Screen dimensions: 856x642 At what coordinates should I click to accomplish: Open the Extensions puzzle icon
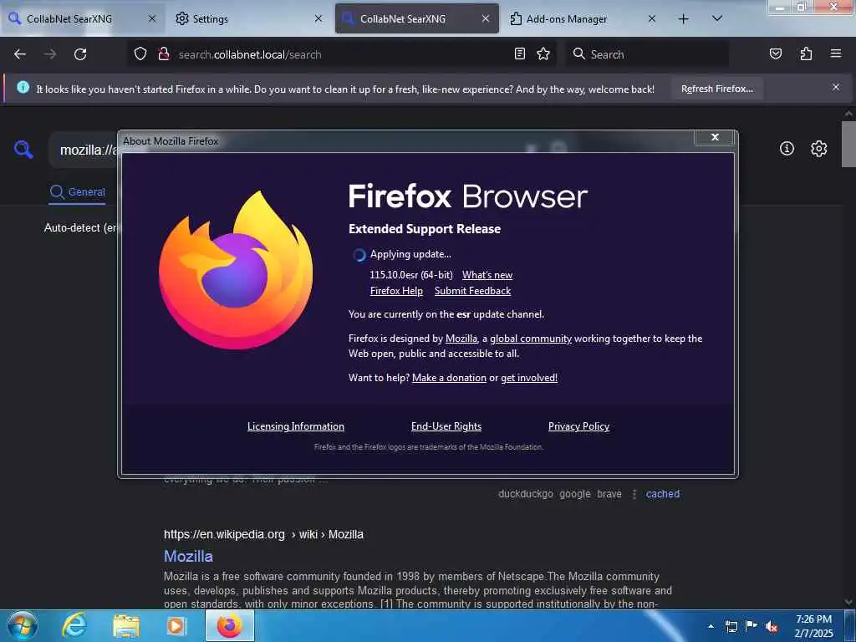click(x=806, y=53)
